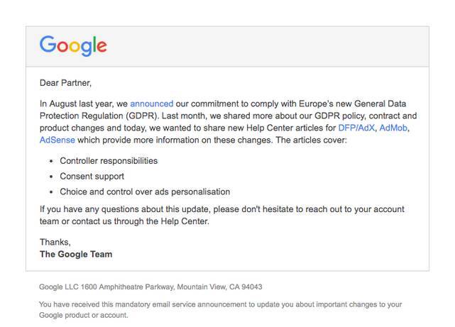Open the 'announced' hyperlink
This screenshot has height=327, width=455.
[x=151, y=104]
